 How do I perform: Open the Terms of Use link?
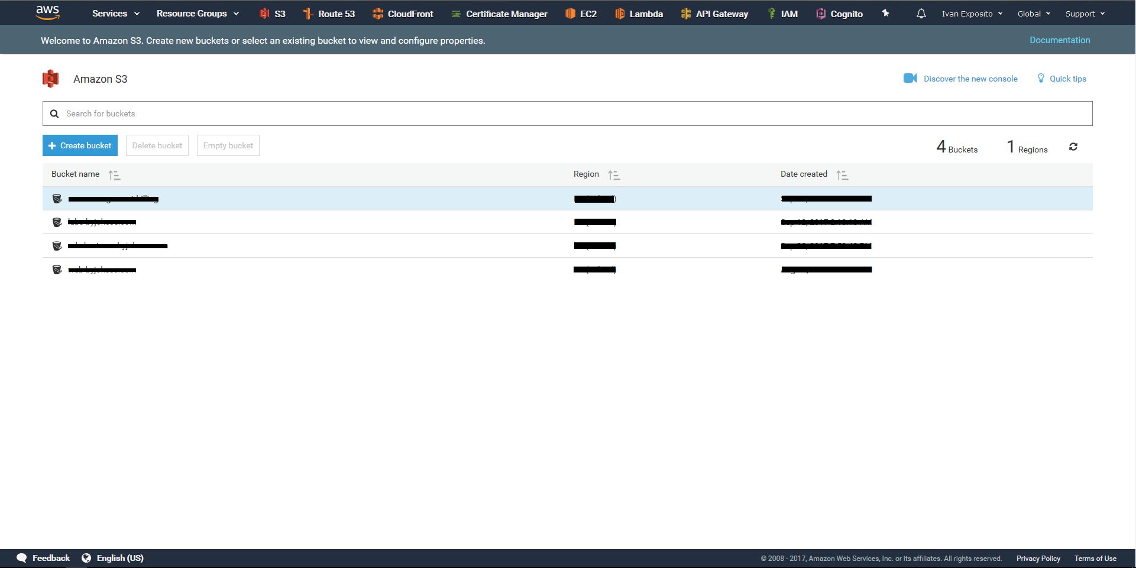click(1095, 559)
